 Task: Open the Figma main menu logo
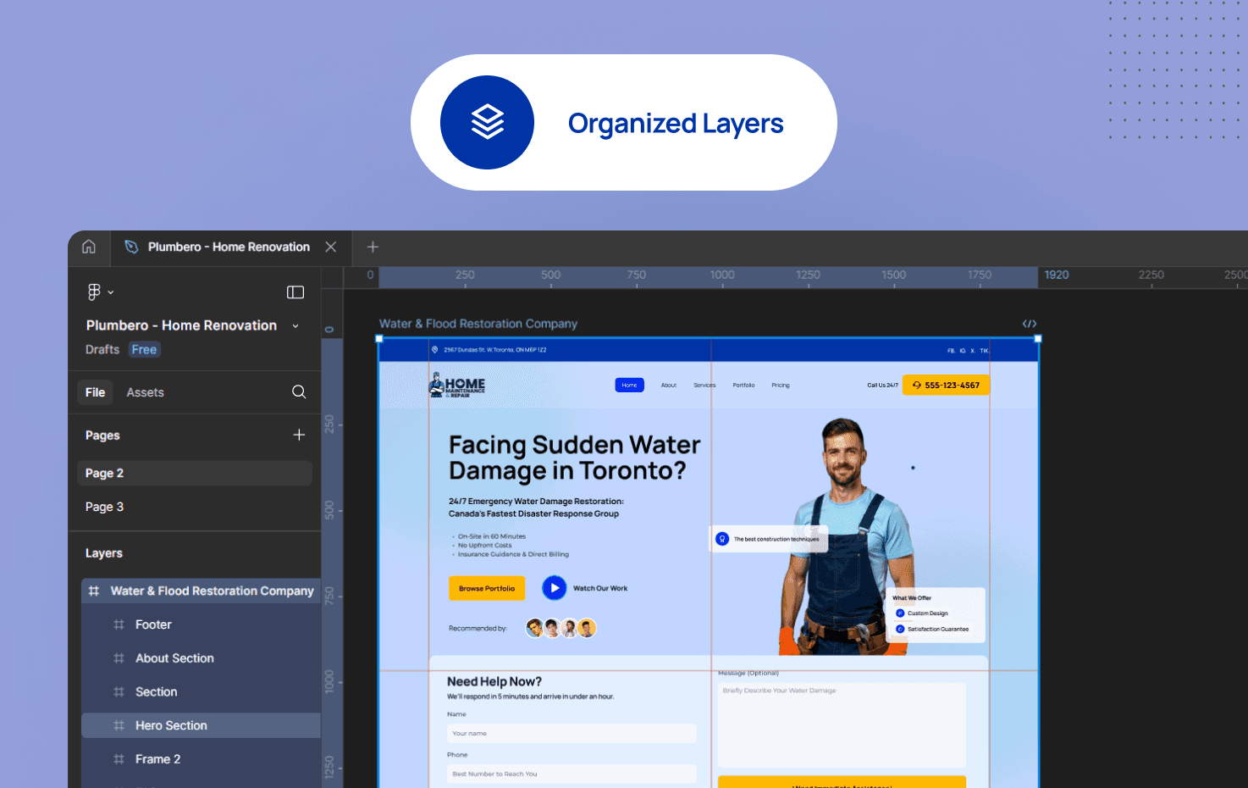point(94,292)
